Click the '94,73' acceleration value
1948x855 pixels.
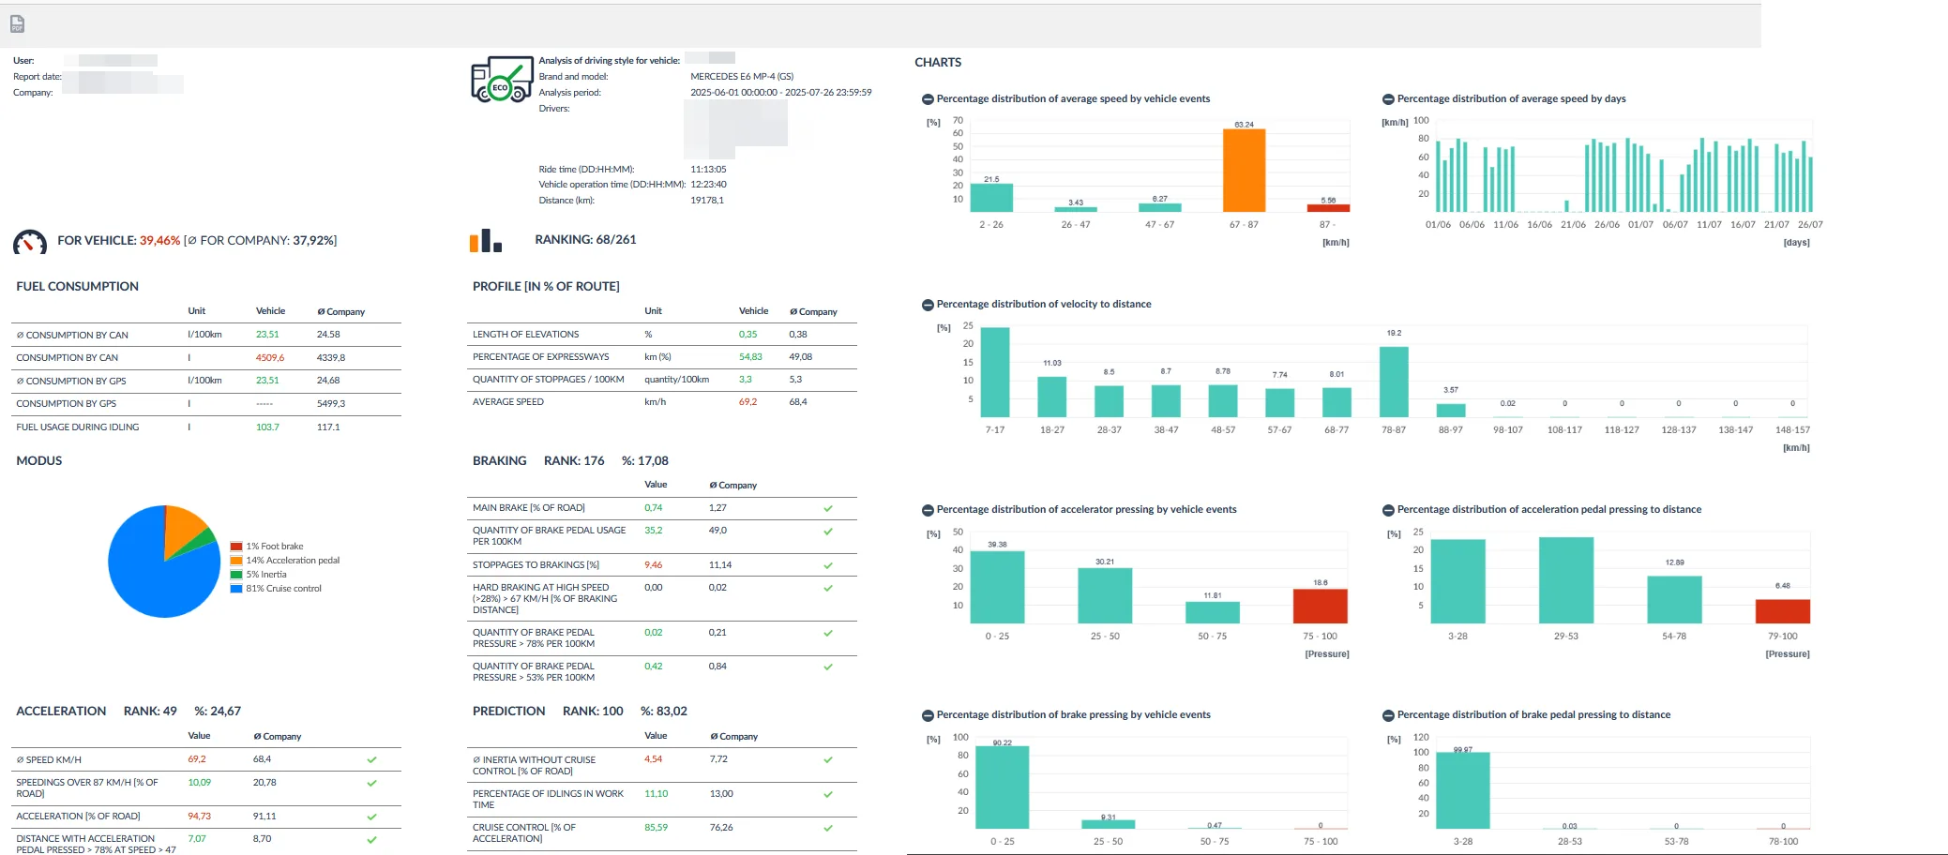click(200, 817)
